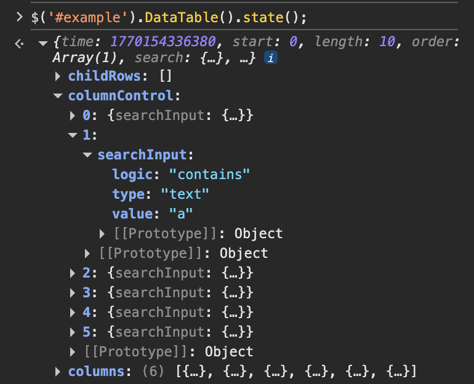Expand the columns array
Screen dimensions: 474x384
click(58, 372)
